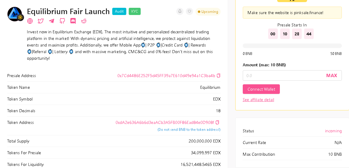Image resolution: width=349 pixels, height=168 pixels.
Task: Copy the token address with copy icon
Action: 218,122
